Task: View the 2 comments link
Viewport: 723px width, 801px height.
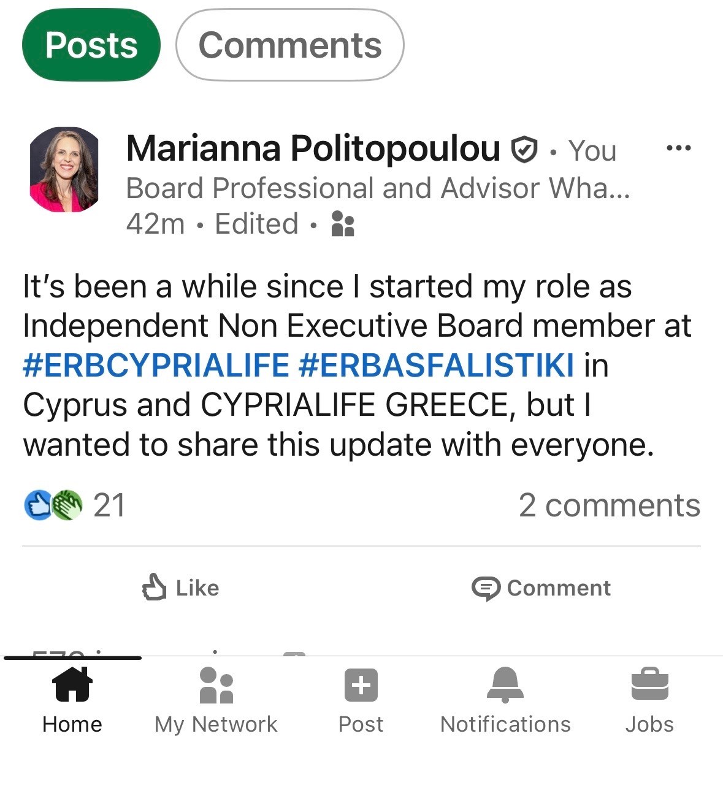Action: (x=609, y=505)
